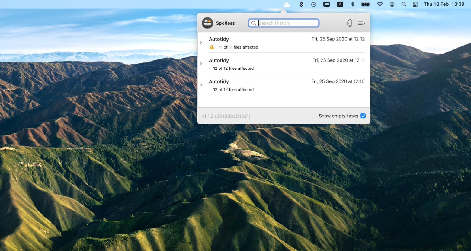Uncheck Show empty tasks checkbox
This screenshot has height=251, width=471.
tap(363, 116)
